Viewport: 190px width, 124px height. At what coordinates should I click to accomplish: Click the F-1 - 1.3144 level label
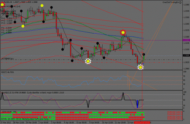click(7, 28)
